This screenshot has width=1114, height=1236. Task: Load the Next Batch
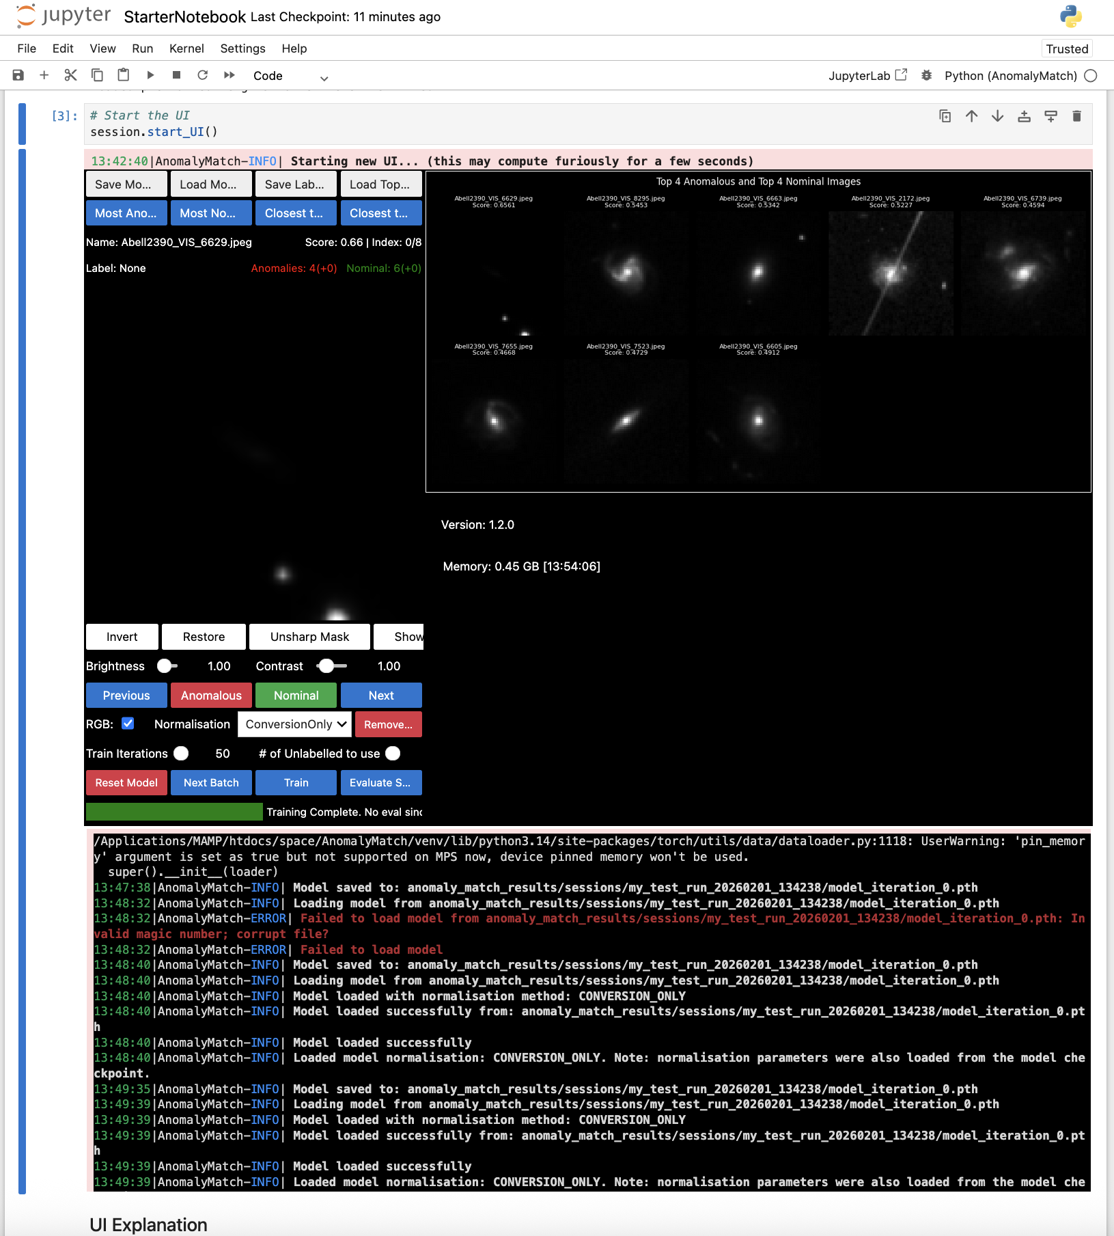211,783
